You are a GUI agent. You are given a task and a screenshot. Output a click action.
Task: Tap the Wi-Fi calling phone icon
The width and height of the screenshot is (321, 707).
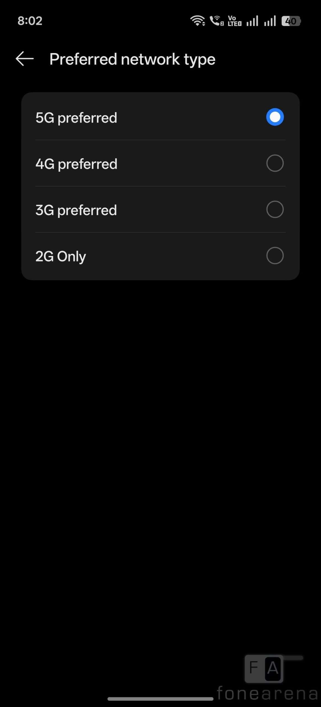[216, 21]
